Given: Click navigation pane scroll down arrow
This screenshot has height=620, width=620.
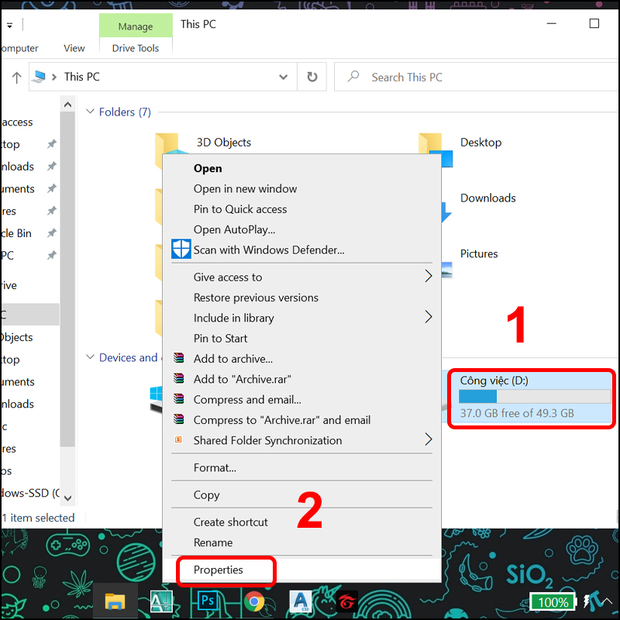Looking at the screenshot, I should [67, 498].
